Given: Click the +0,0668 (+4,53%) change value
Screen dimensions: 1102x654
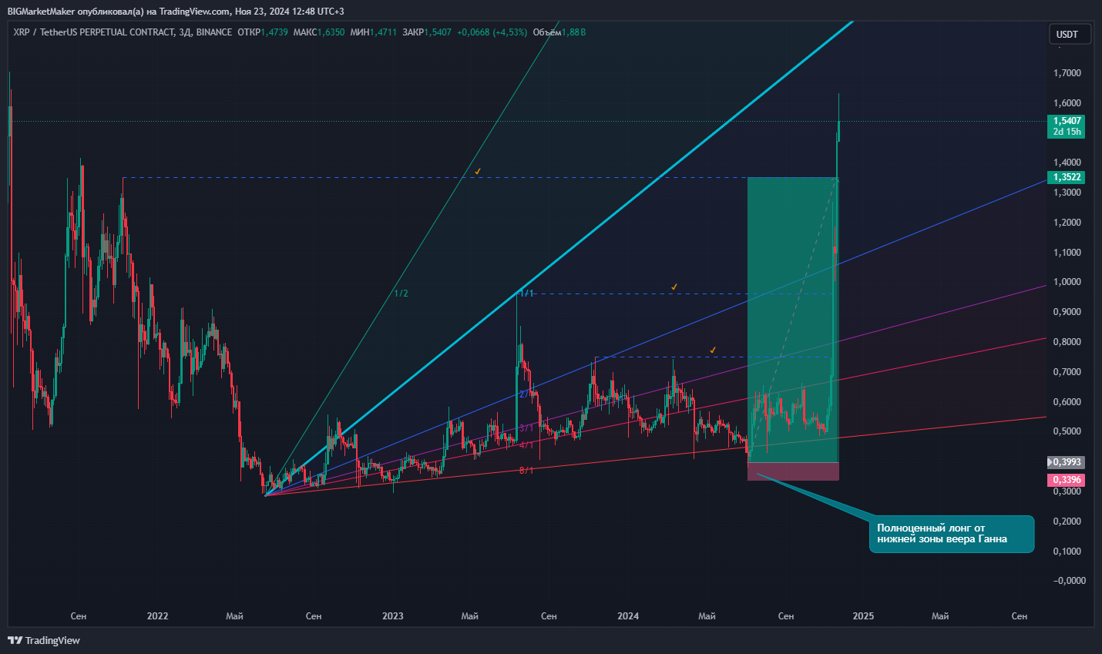Looking at the screenshot, I should click(492, 32).
